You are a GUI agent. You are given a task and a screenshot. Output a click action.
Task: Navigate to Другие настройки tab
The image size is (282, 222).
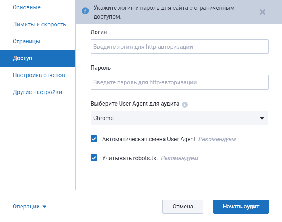pos(37,92)
